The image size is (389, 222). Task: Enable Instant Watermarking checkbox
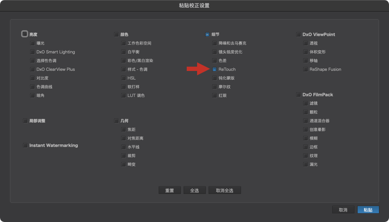(x=25, y=145)
